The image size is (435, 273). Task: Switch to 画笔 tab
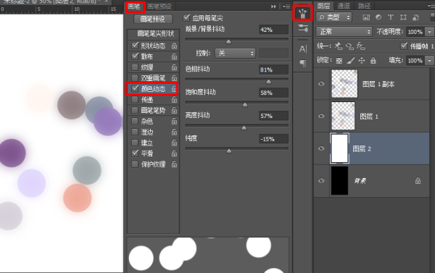(x=134, y=7)
